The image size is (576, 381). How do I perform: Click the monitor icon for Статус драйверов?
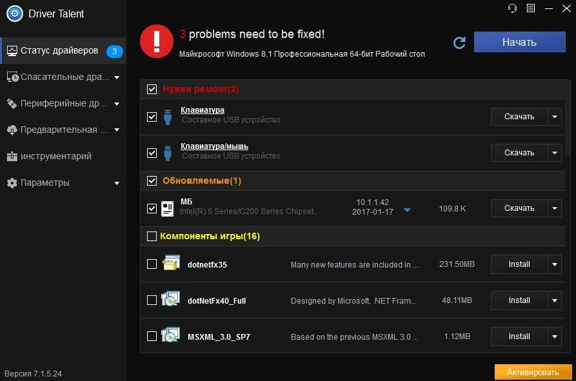(12, 51)
